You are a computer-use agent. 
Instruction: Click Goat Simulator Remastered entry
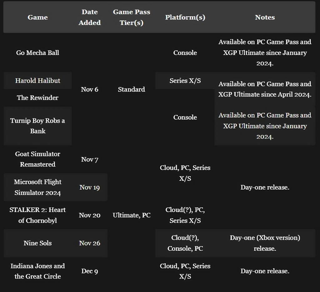pos(37,159)
